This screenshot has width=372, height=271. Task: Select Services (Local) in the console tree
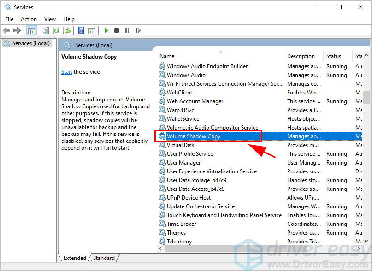coord(30,43)
